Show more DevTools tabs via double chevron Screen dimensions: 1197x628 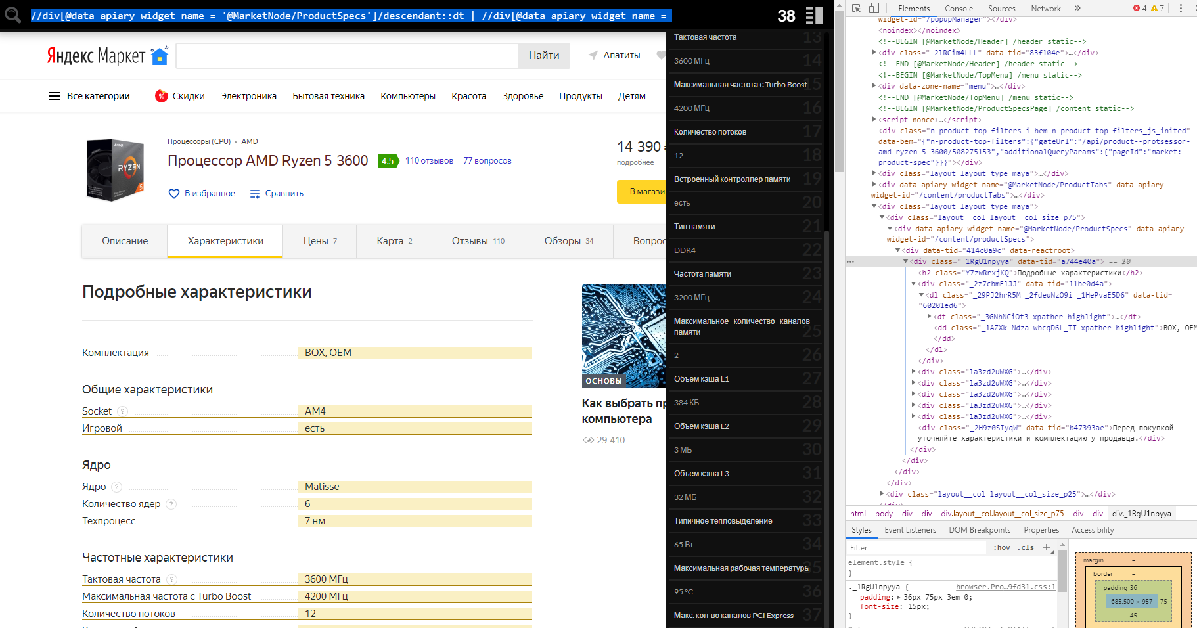pyautogui.click(x=1077, y=9)
